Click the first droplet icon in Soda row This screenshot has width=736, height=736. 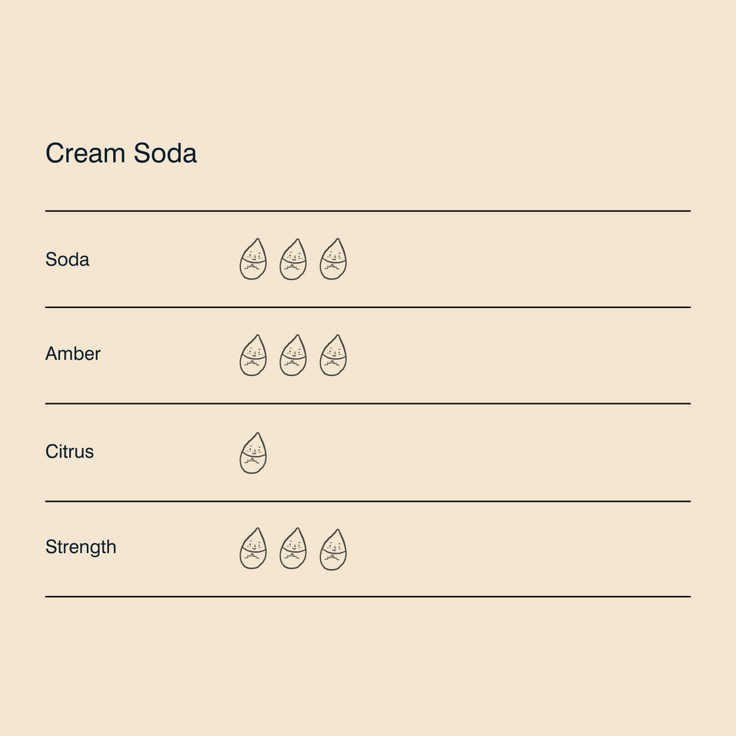(253, 259)
